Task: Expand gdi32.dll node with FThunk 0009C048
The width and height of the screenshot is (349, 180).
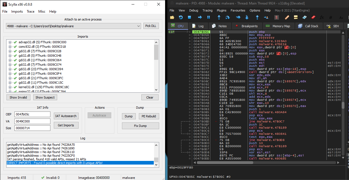Action: (x=10, y=56)
